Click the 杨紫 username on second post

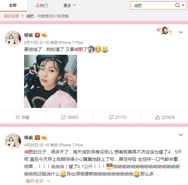tap(28, 138)
